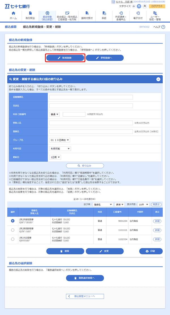Open the 並び順 登録名 dropdown
This screenshot has height=315, width=170.
pyautogui.click(x=103, y=204)
